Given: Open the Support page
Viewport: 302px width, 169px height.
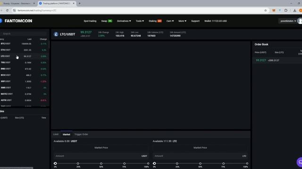Looking at the screenshot, I should tap(195, 21).
